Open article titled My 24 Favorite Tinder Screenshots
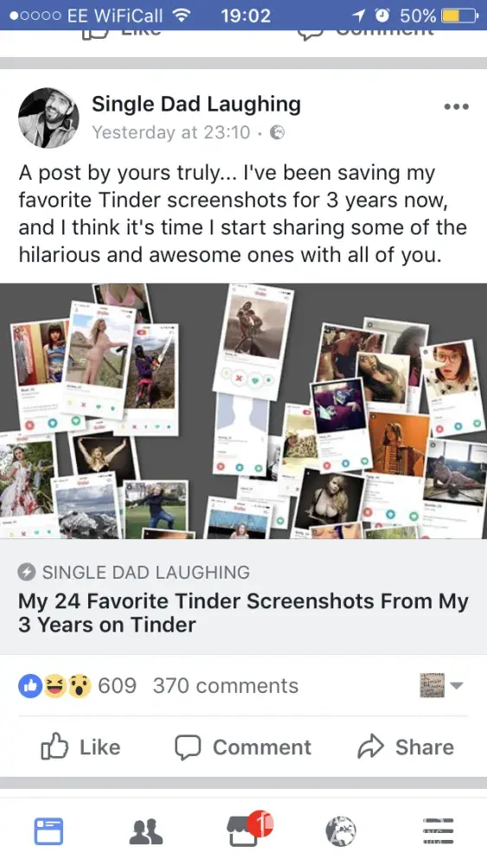The image size is (487, 865). point(243,613)
